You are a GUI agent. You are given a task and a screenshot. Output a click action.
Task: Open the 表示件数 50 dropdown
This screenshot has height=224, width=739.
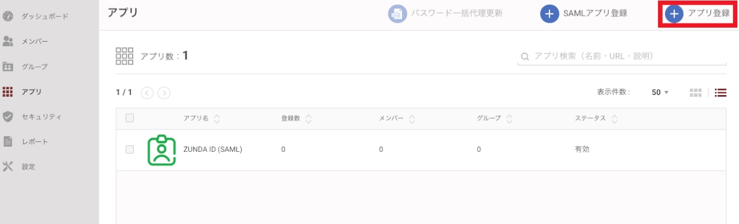tap(660, 93)
